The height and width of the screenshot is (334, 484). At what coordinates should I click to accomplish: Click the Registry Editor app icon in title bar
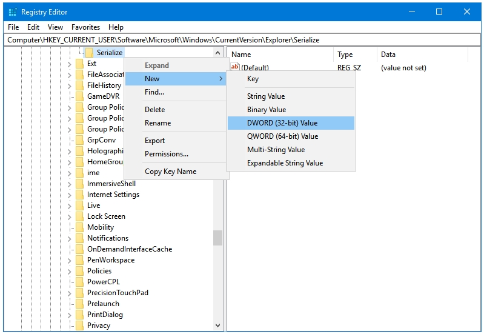click(x=13, y=12)
